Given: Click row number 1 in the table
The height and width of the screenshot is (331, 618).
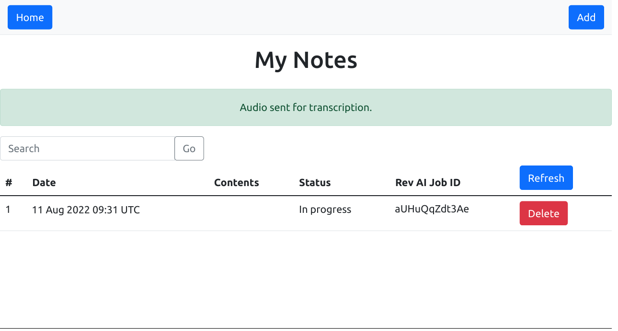Looking at the screenshot, I should click(8, 210).
